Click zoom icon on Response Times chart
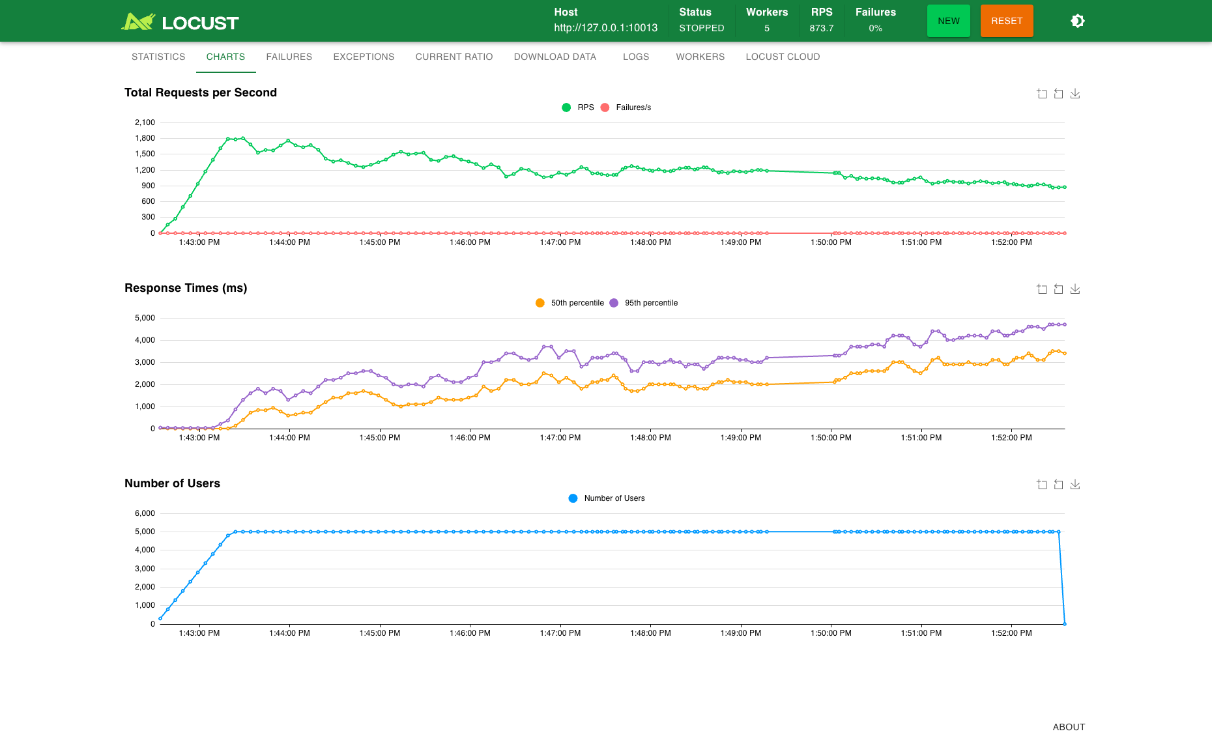This screenshot has height=740, width=1212. [x=1042, y=289]
